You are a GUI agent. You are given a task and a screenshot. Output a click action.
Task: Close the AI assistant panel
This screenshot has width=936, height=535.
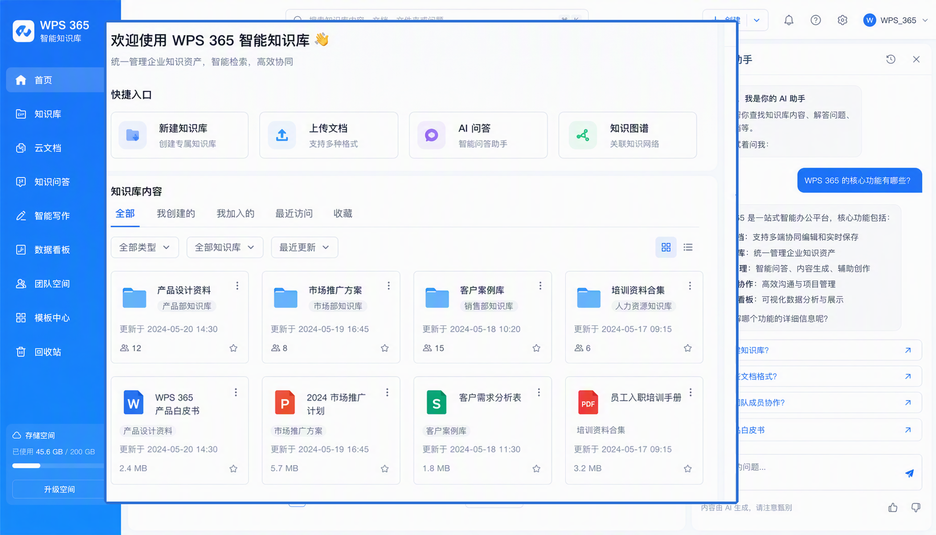(x=916, y=60)
